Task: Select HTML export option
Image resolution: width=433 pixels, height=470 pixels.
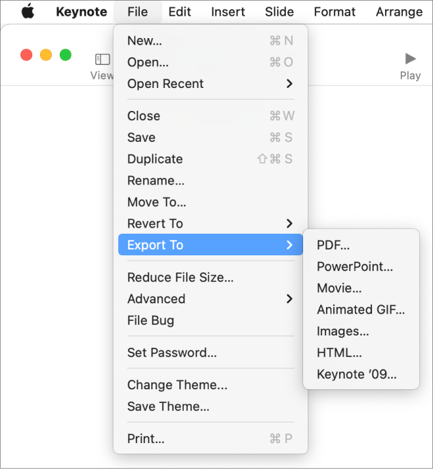Action: [x=339, y=352]
